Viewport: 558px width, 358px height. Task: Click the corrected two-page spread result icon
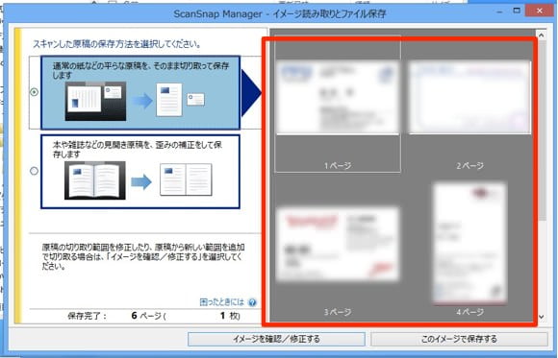point(186,179)
